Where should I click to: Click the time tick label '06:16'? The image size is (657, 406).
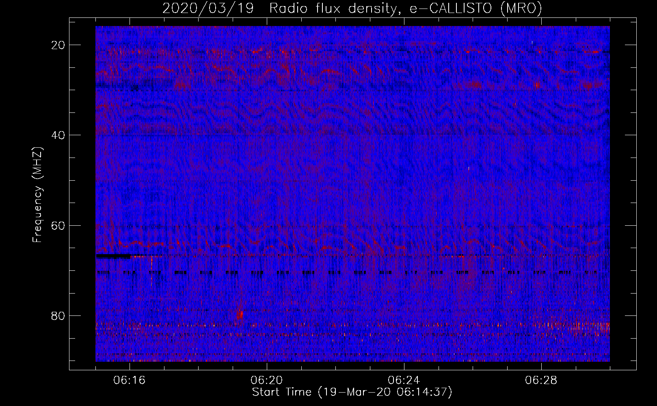click(130, 380)
